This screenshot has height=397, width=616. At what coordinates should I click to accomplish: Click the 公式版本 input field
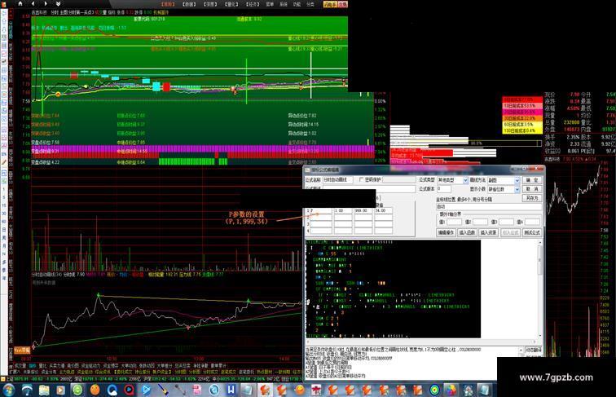click(x=443, y=189)
